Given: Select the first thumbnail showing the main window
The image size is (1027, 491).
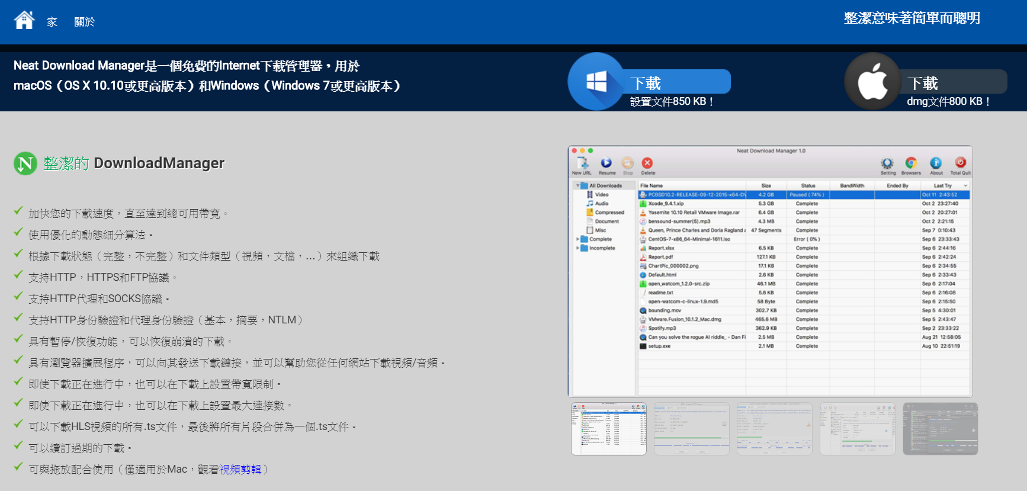Looking at the screenshot, I should coord(609,429).
